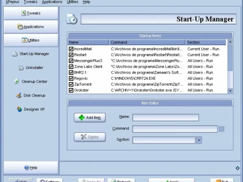Click the browse button beside Command field
This screenshot has width=243, height=182.
221,129
